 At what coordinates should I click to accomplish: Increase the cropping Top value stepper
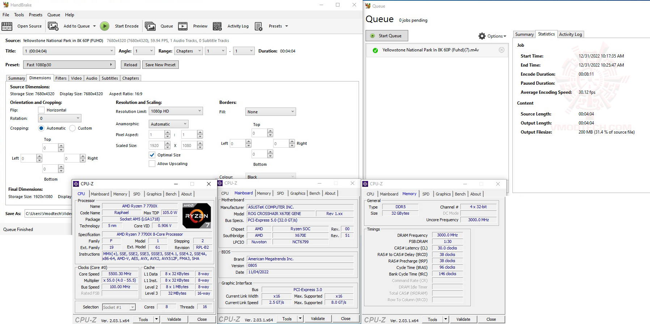point(61,146)
